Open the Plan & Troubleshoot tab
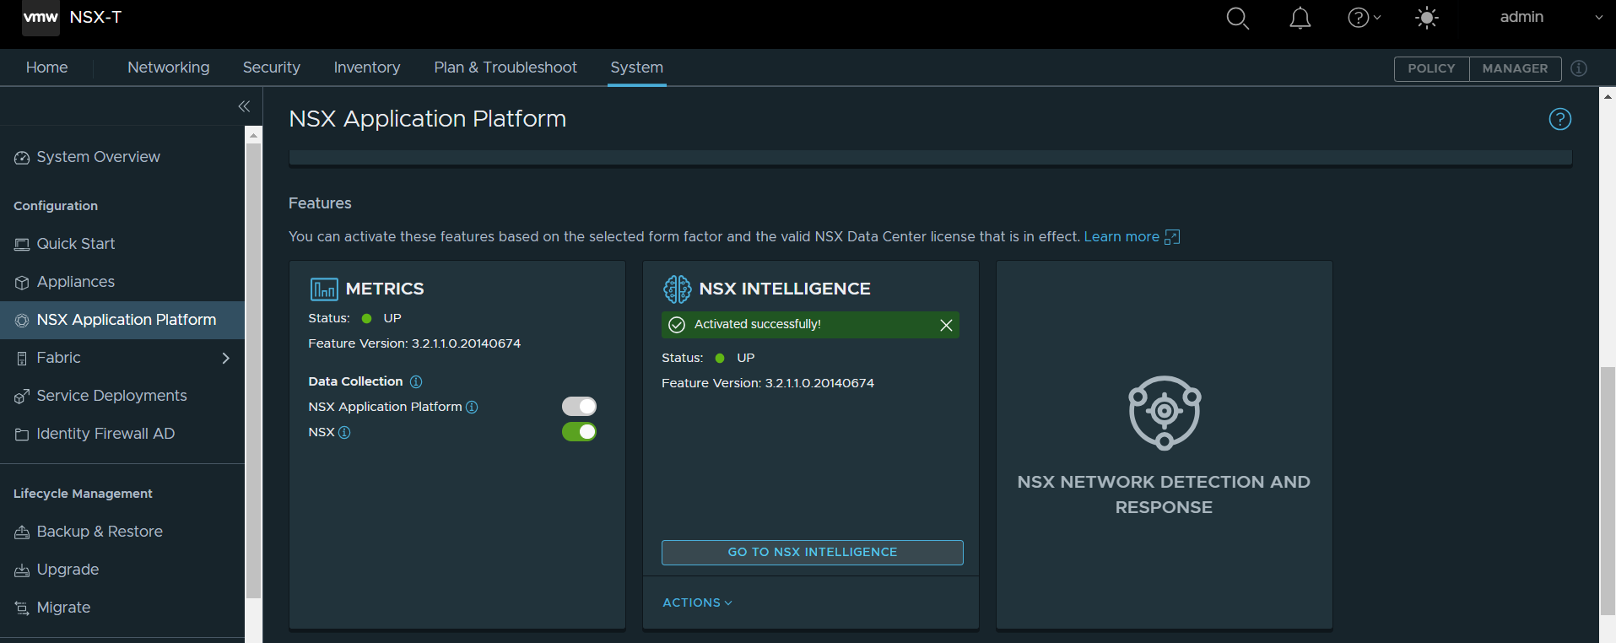This screenshot has width=1616, height=643. click(505, 68)
